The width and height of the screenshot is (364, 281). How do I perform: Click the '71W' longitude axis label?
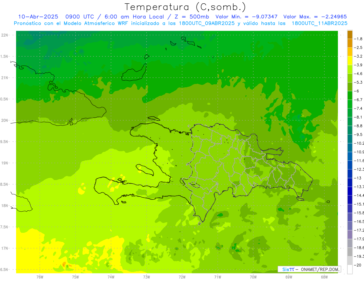tap(217, 277)
